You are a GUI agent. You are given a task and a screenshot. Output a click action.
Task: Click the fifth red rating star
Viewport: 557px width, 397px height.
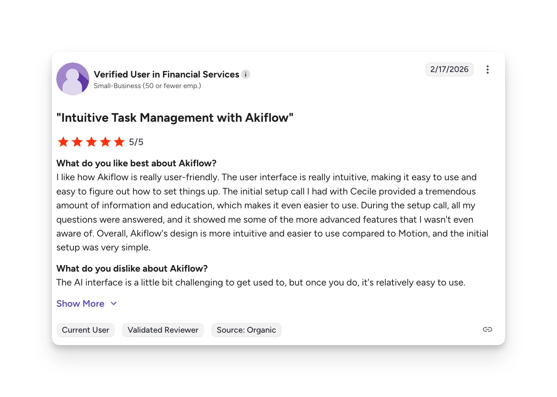tap(119, 142)
